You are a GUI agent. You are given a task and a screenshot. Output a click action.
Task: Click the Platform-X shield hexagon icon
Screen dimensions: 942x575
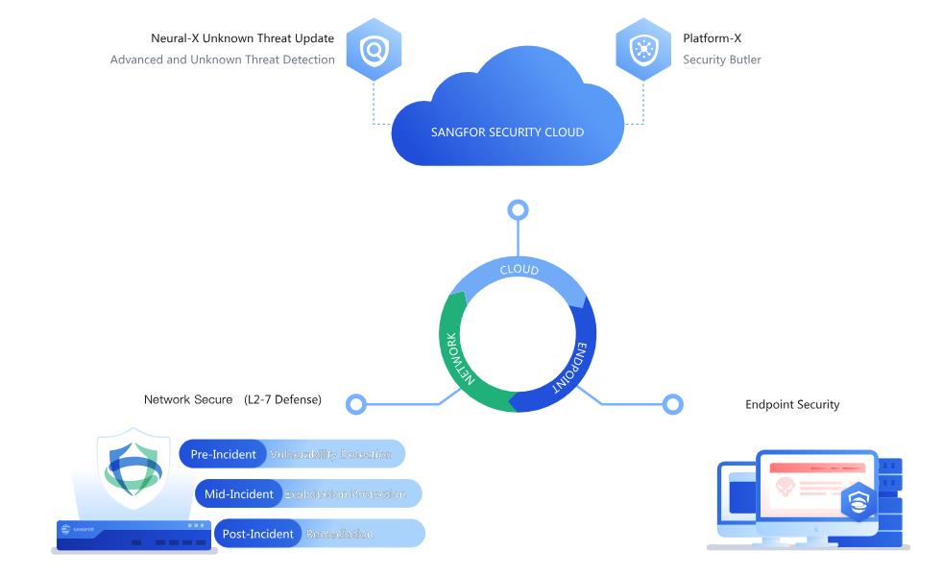tap(643, 49)
